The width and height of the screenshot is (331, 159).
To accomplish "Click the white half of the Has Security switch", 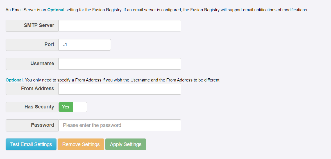I will [80, 107].
